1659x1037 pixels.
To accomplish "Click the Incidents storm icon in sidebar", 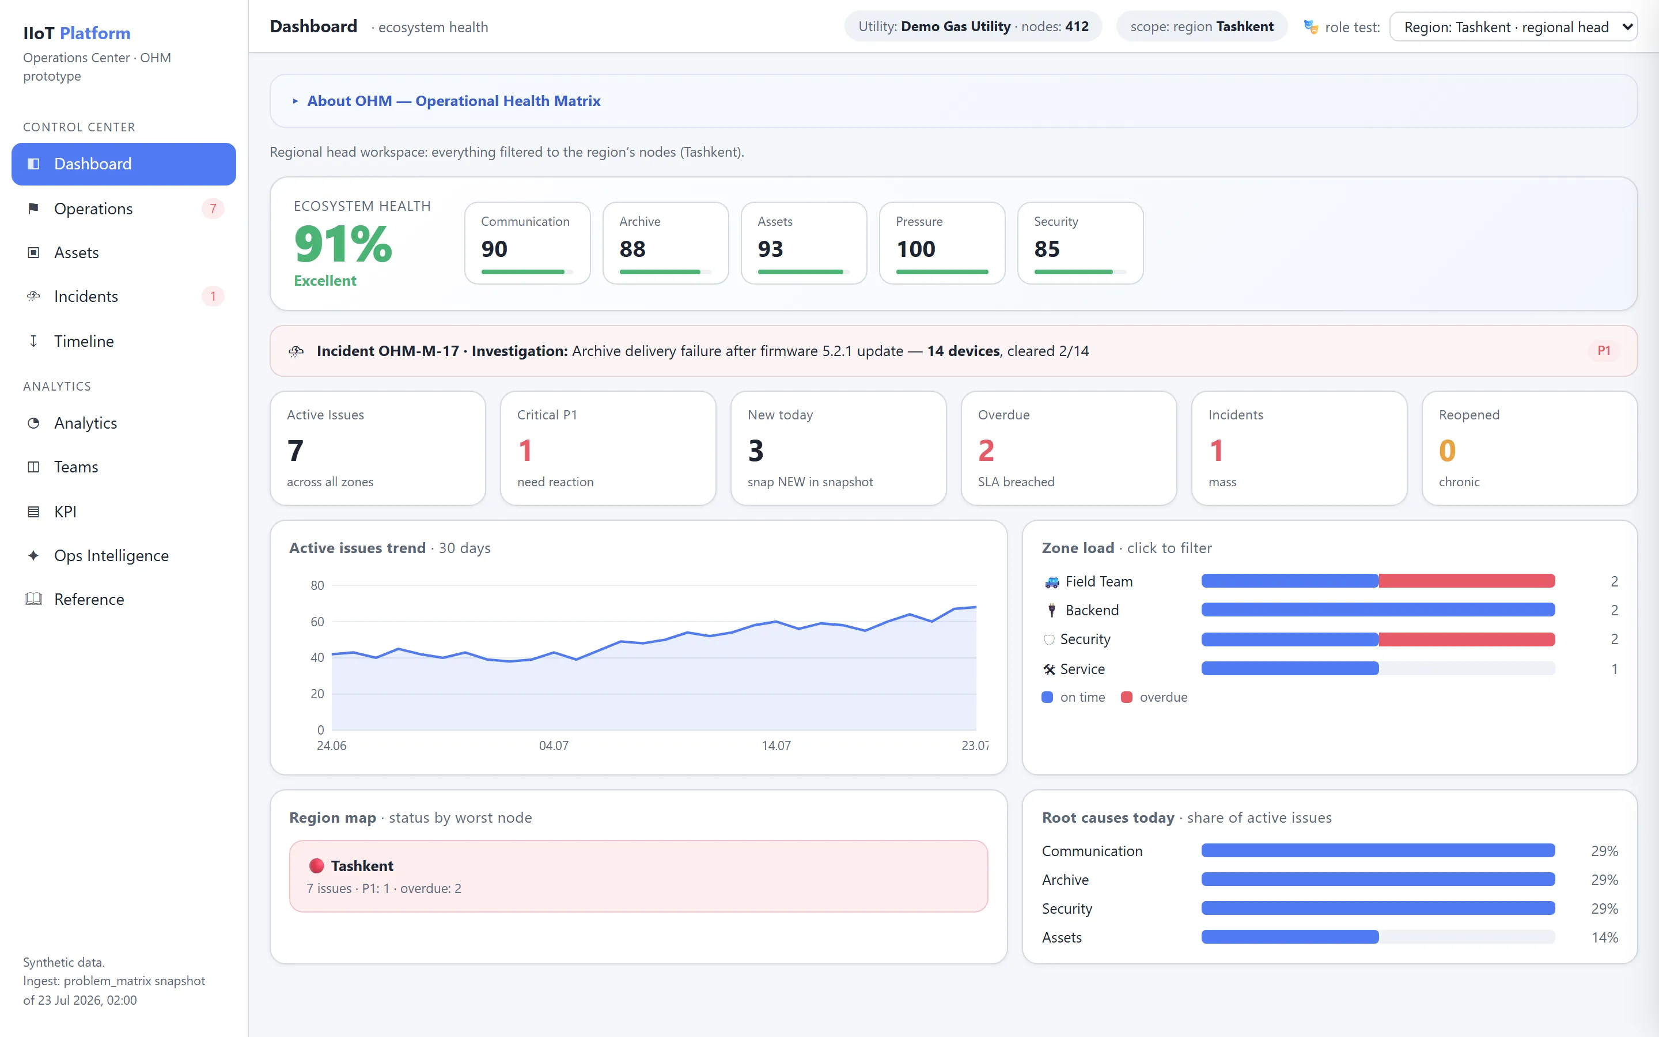I will 33,296.
